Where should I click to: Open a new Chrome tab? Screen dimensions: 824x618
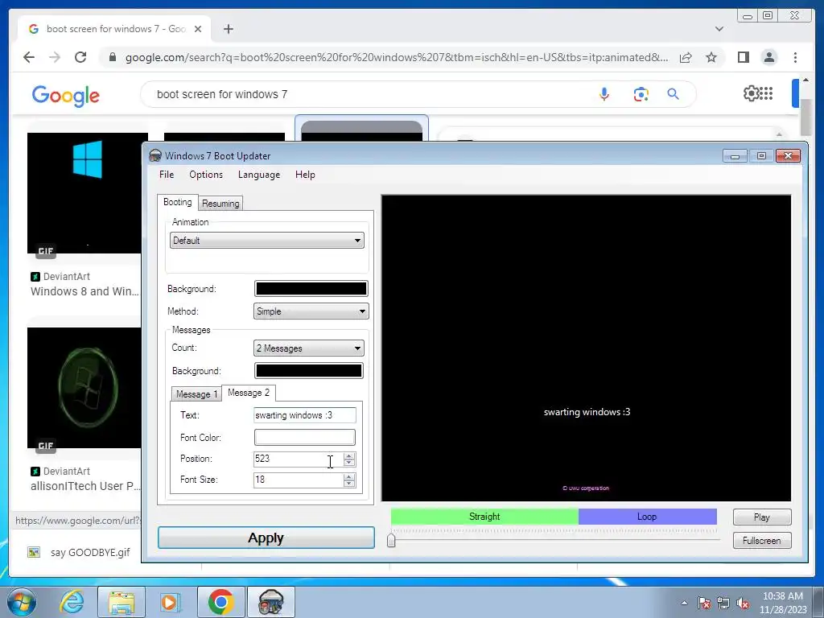228,29
